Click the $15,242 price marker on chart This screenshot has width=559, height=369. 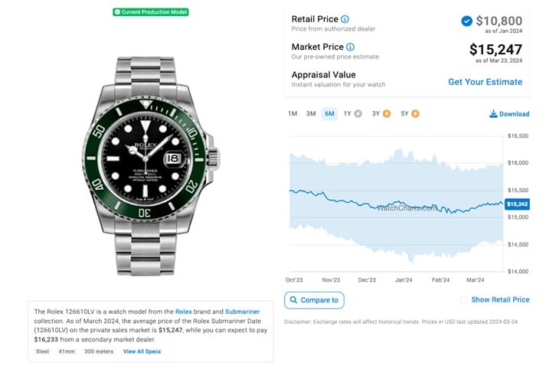click(517, 204)
